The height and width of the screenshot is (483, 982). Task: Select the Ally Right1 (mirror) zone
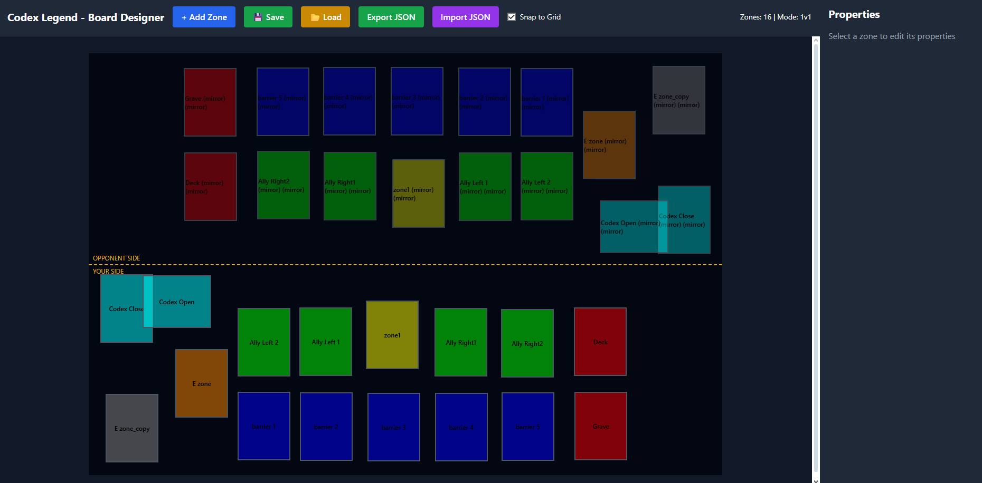(350, 186)
